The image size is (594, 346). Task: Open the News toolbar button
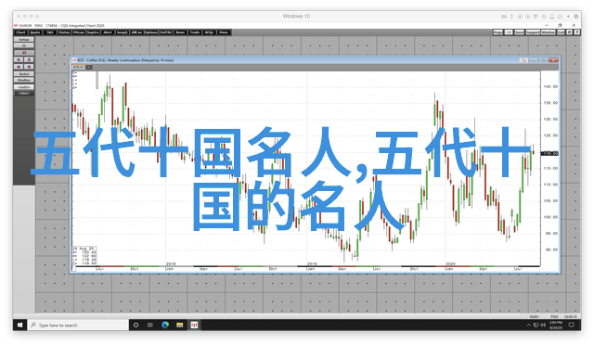[180, 32]
